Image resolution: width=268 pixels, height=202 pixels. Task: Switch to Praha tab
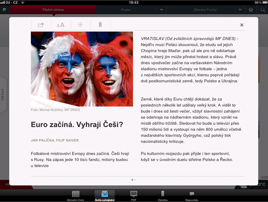126,10
